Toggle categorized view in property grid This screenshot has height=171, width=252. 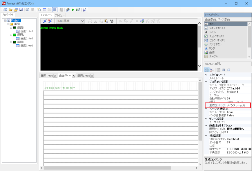point(207,70)
